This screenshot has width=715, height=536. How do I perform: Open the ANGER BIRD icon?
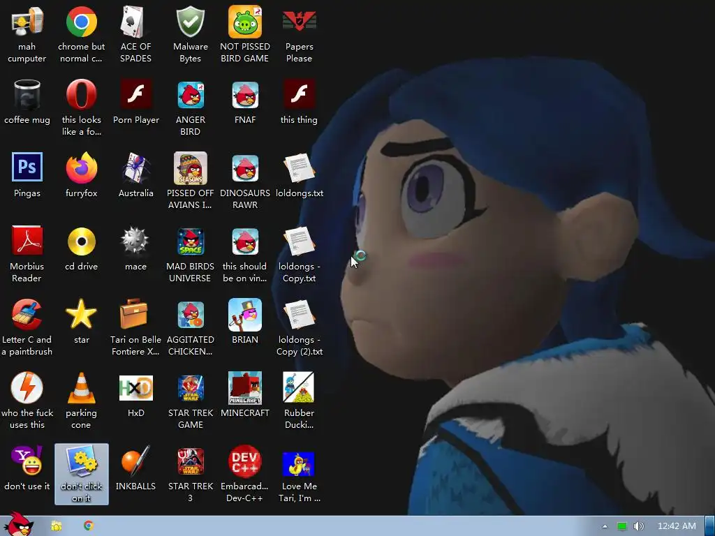point(190,95)
